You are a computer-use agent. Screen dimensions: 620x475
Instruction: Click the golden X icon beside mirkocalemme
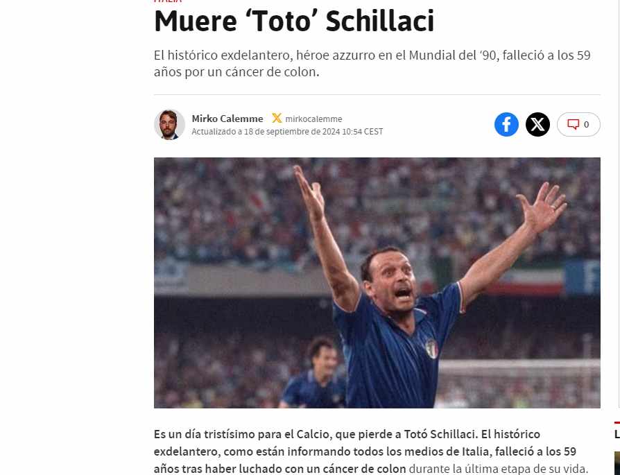coord(277,119)
